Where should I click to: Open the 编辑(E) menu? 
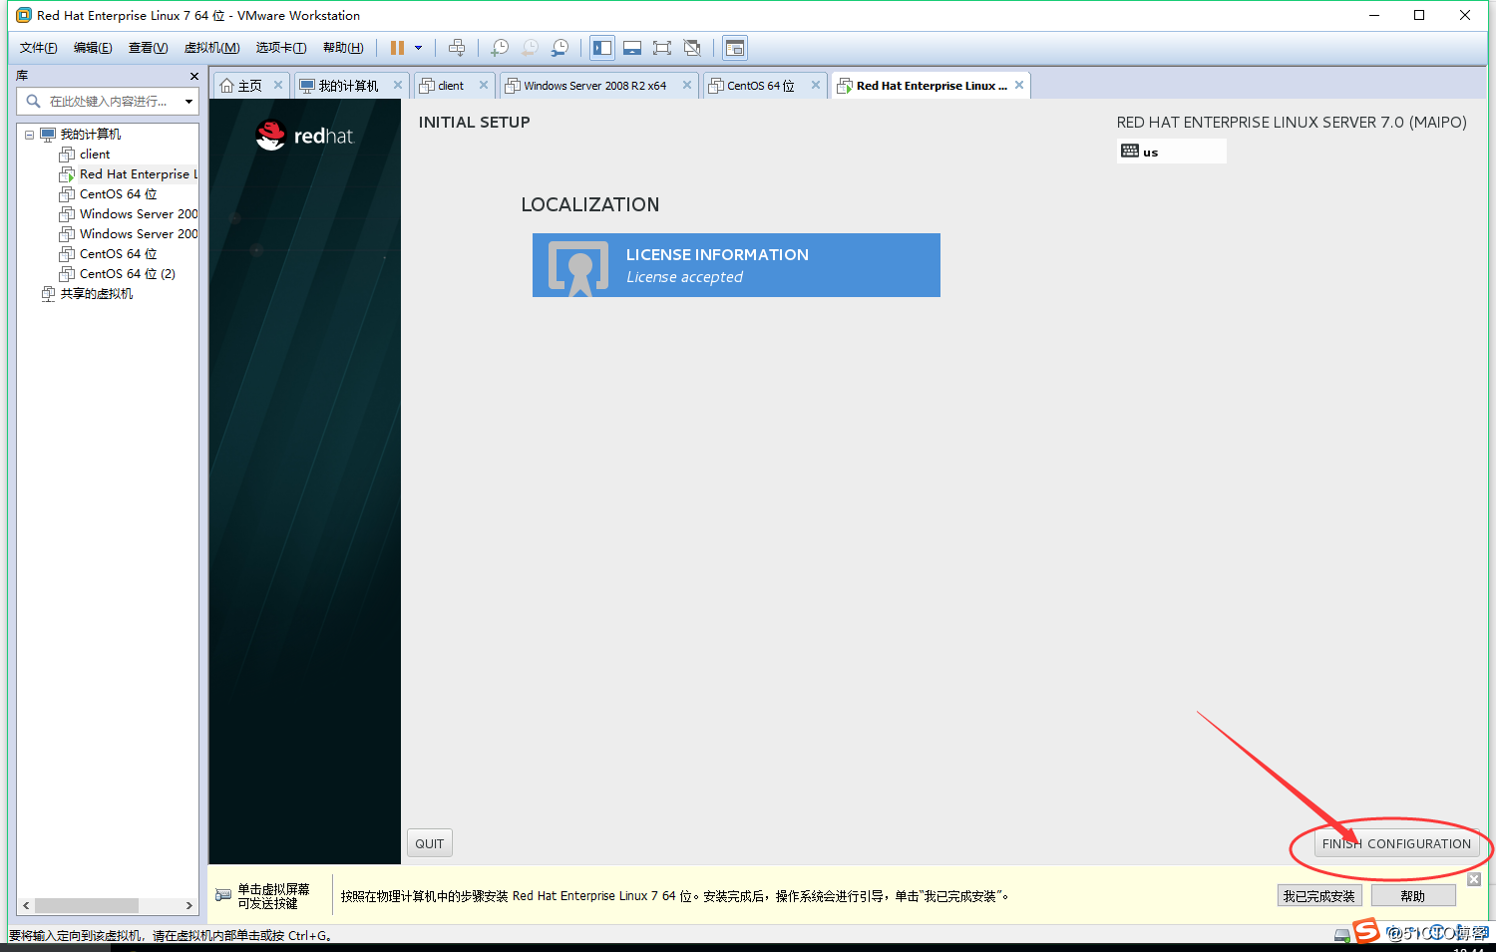[x=93, y=48]
